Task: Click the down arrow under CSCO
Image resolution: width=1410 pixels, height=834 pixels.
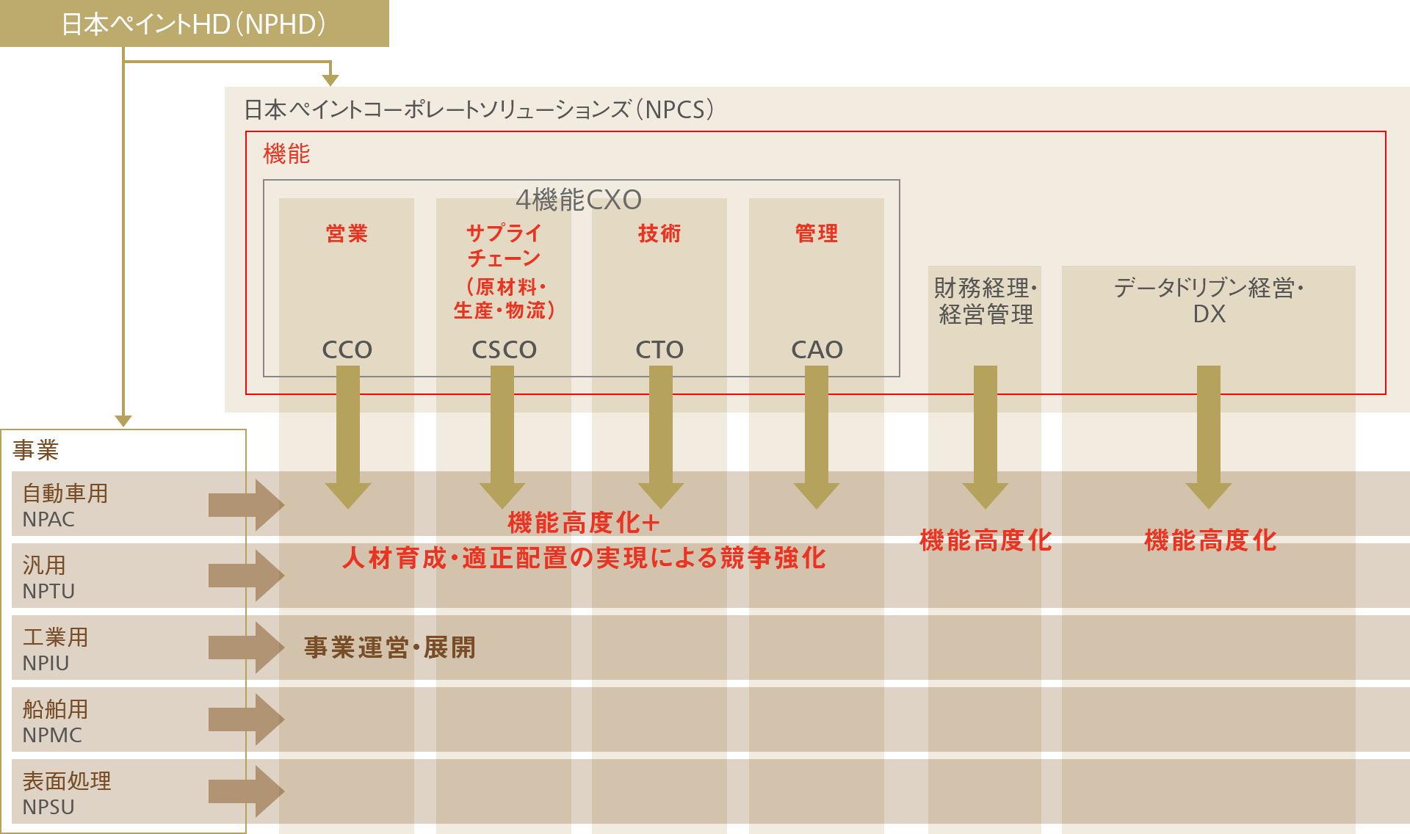Action: pos(502,438)
